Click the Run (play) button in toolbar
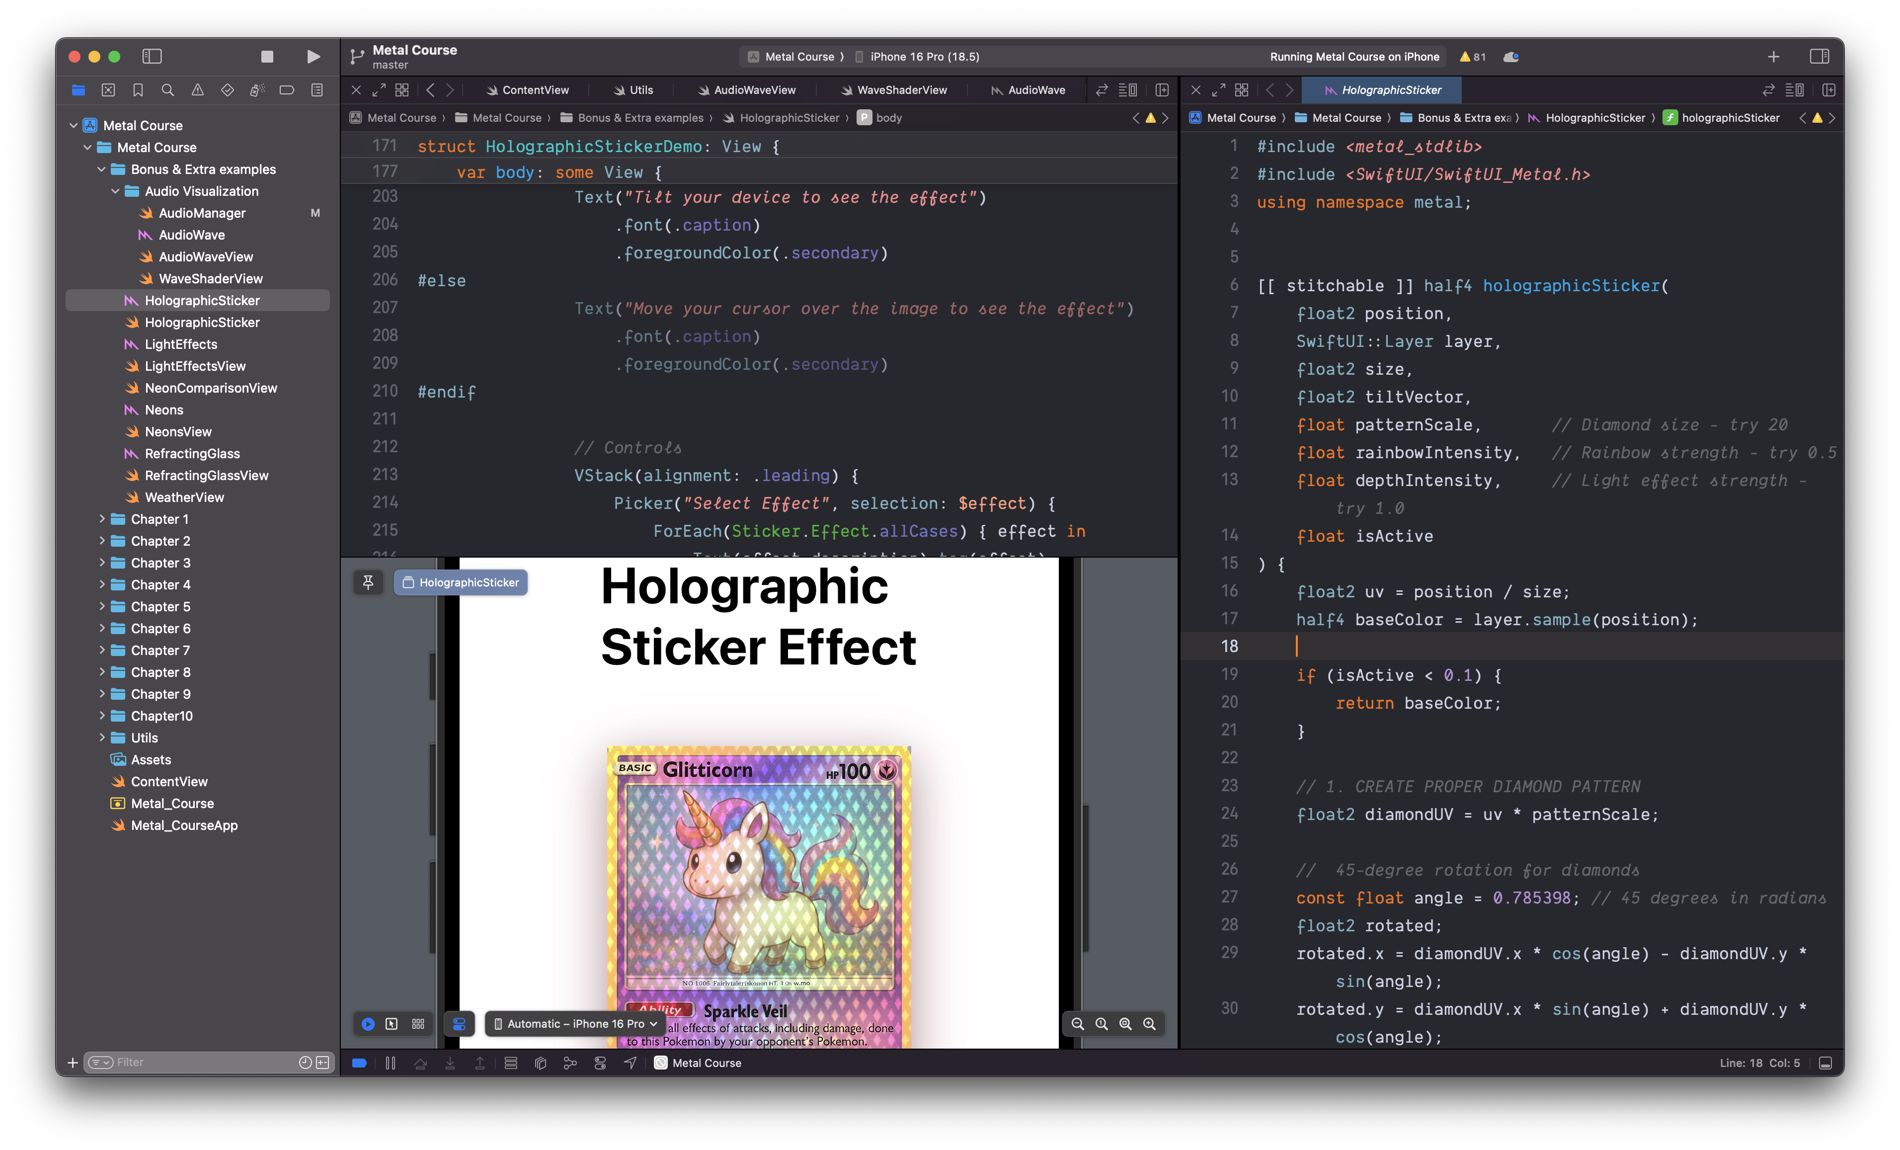Viewport: 1900px width, 1150px height. [x=313, y=56]
